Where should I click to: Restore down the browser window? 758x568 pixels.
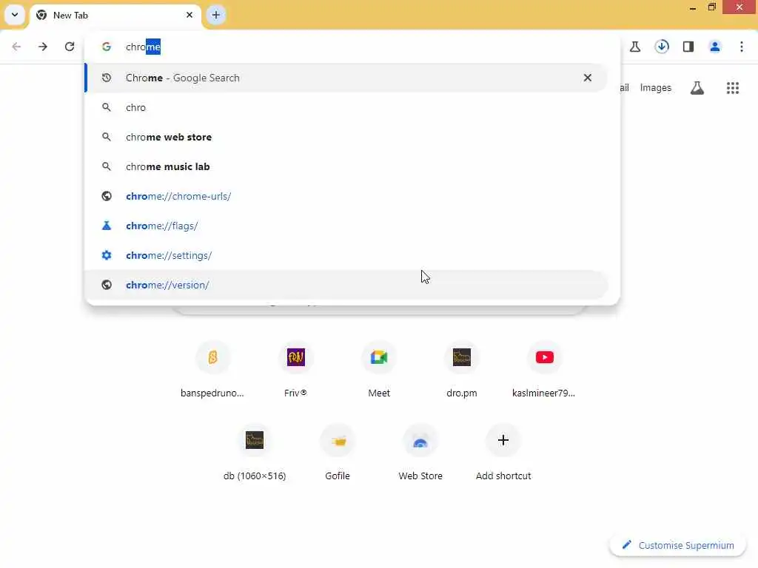click(711, 7)
